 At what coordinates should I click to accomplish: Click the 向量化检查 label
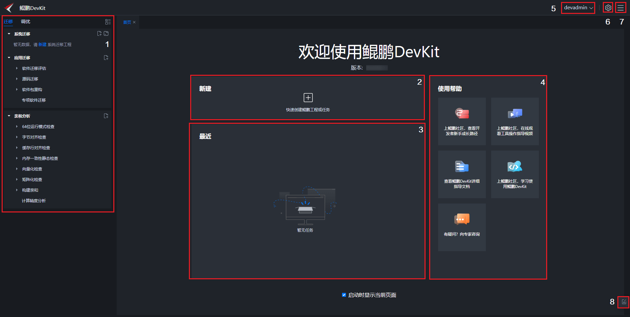tap(32, 169)
